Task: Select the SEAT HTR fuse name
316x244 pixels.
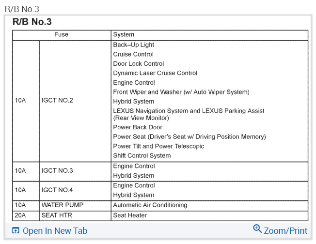Action: pos(57,215)
